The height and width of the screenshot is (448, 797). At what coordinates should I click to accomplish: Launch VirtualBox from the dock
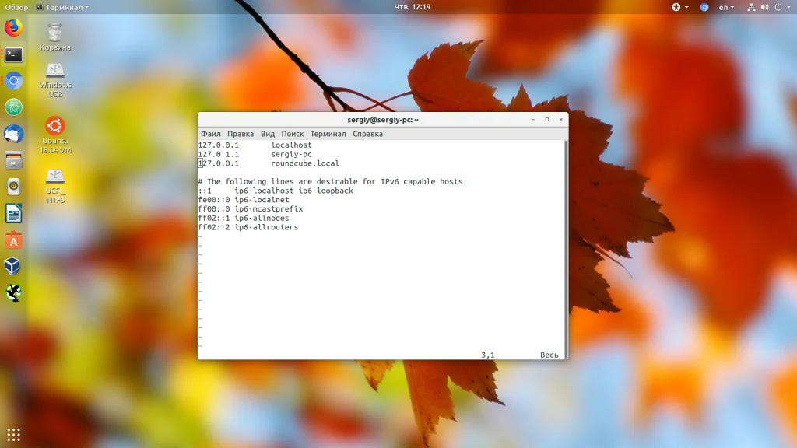coord(14,266)
